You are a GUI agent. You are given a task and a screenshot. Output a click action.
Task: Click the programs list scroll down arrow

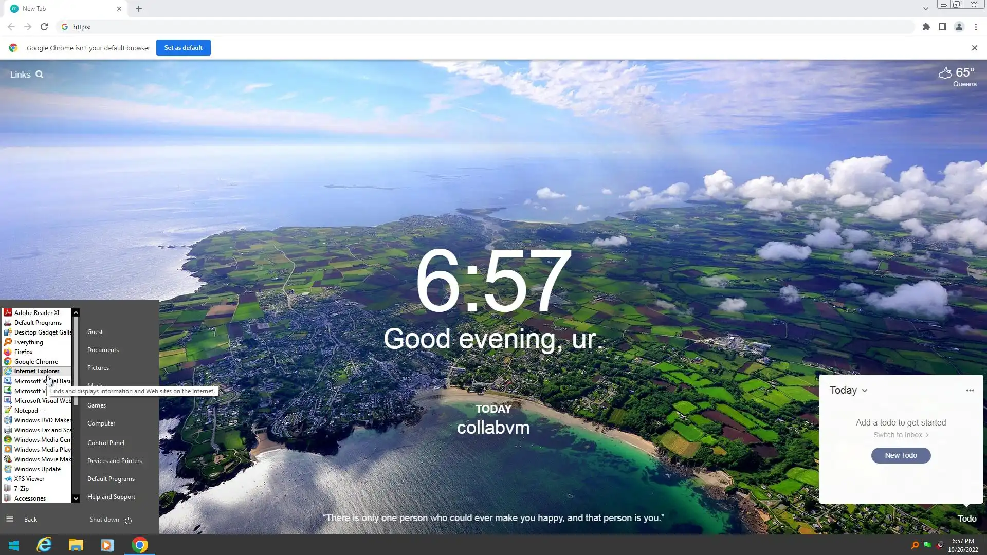click(76, 498)
